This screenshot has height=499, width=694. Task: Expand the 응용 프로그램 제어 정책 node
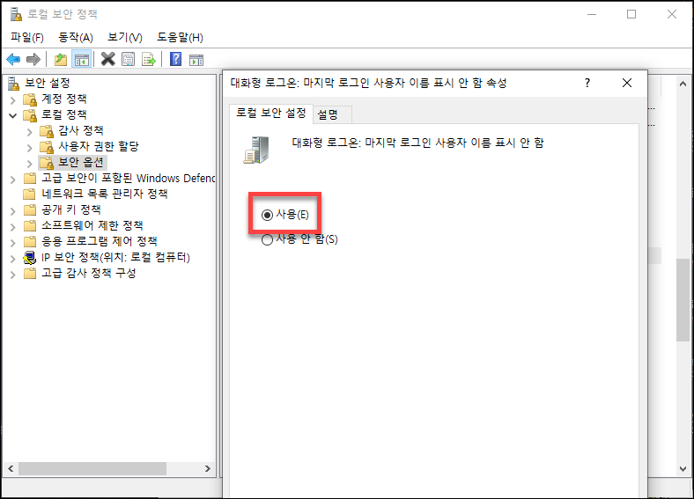(x=13, y=243)
